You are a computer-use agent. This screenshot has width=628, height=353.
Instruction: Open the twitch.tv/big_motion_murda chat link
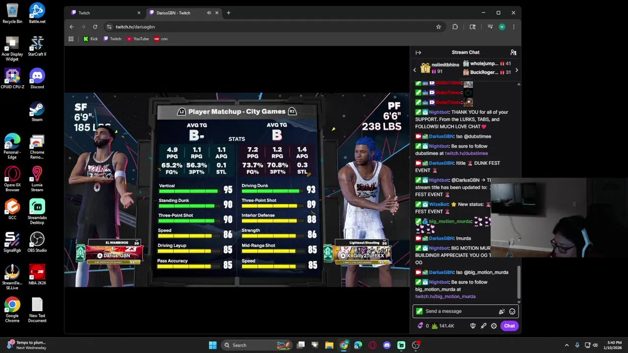(x=445, y=297)
